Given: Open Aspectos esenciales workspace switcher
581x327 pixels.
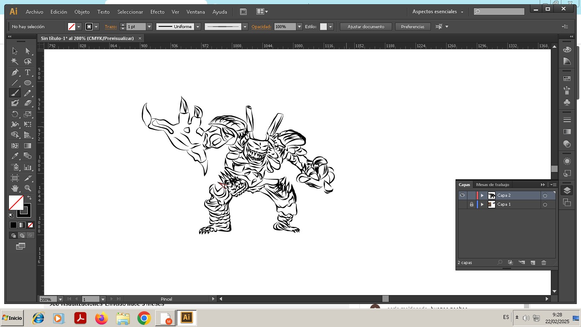Looking at the screenshot, I should (438, 11).
